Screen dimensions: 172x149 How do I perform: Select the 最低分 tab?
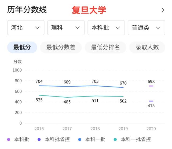(x=22, y=47)
